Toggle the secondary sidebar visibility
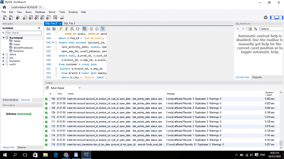 tap(281, 18)
